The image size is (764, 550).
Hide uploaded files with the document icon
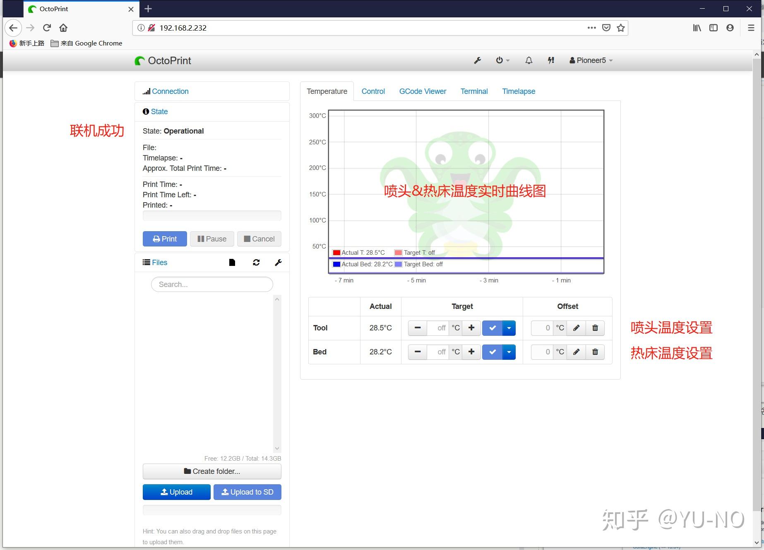[x=232, y=262]
